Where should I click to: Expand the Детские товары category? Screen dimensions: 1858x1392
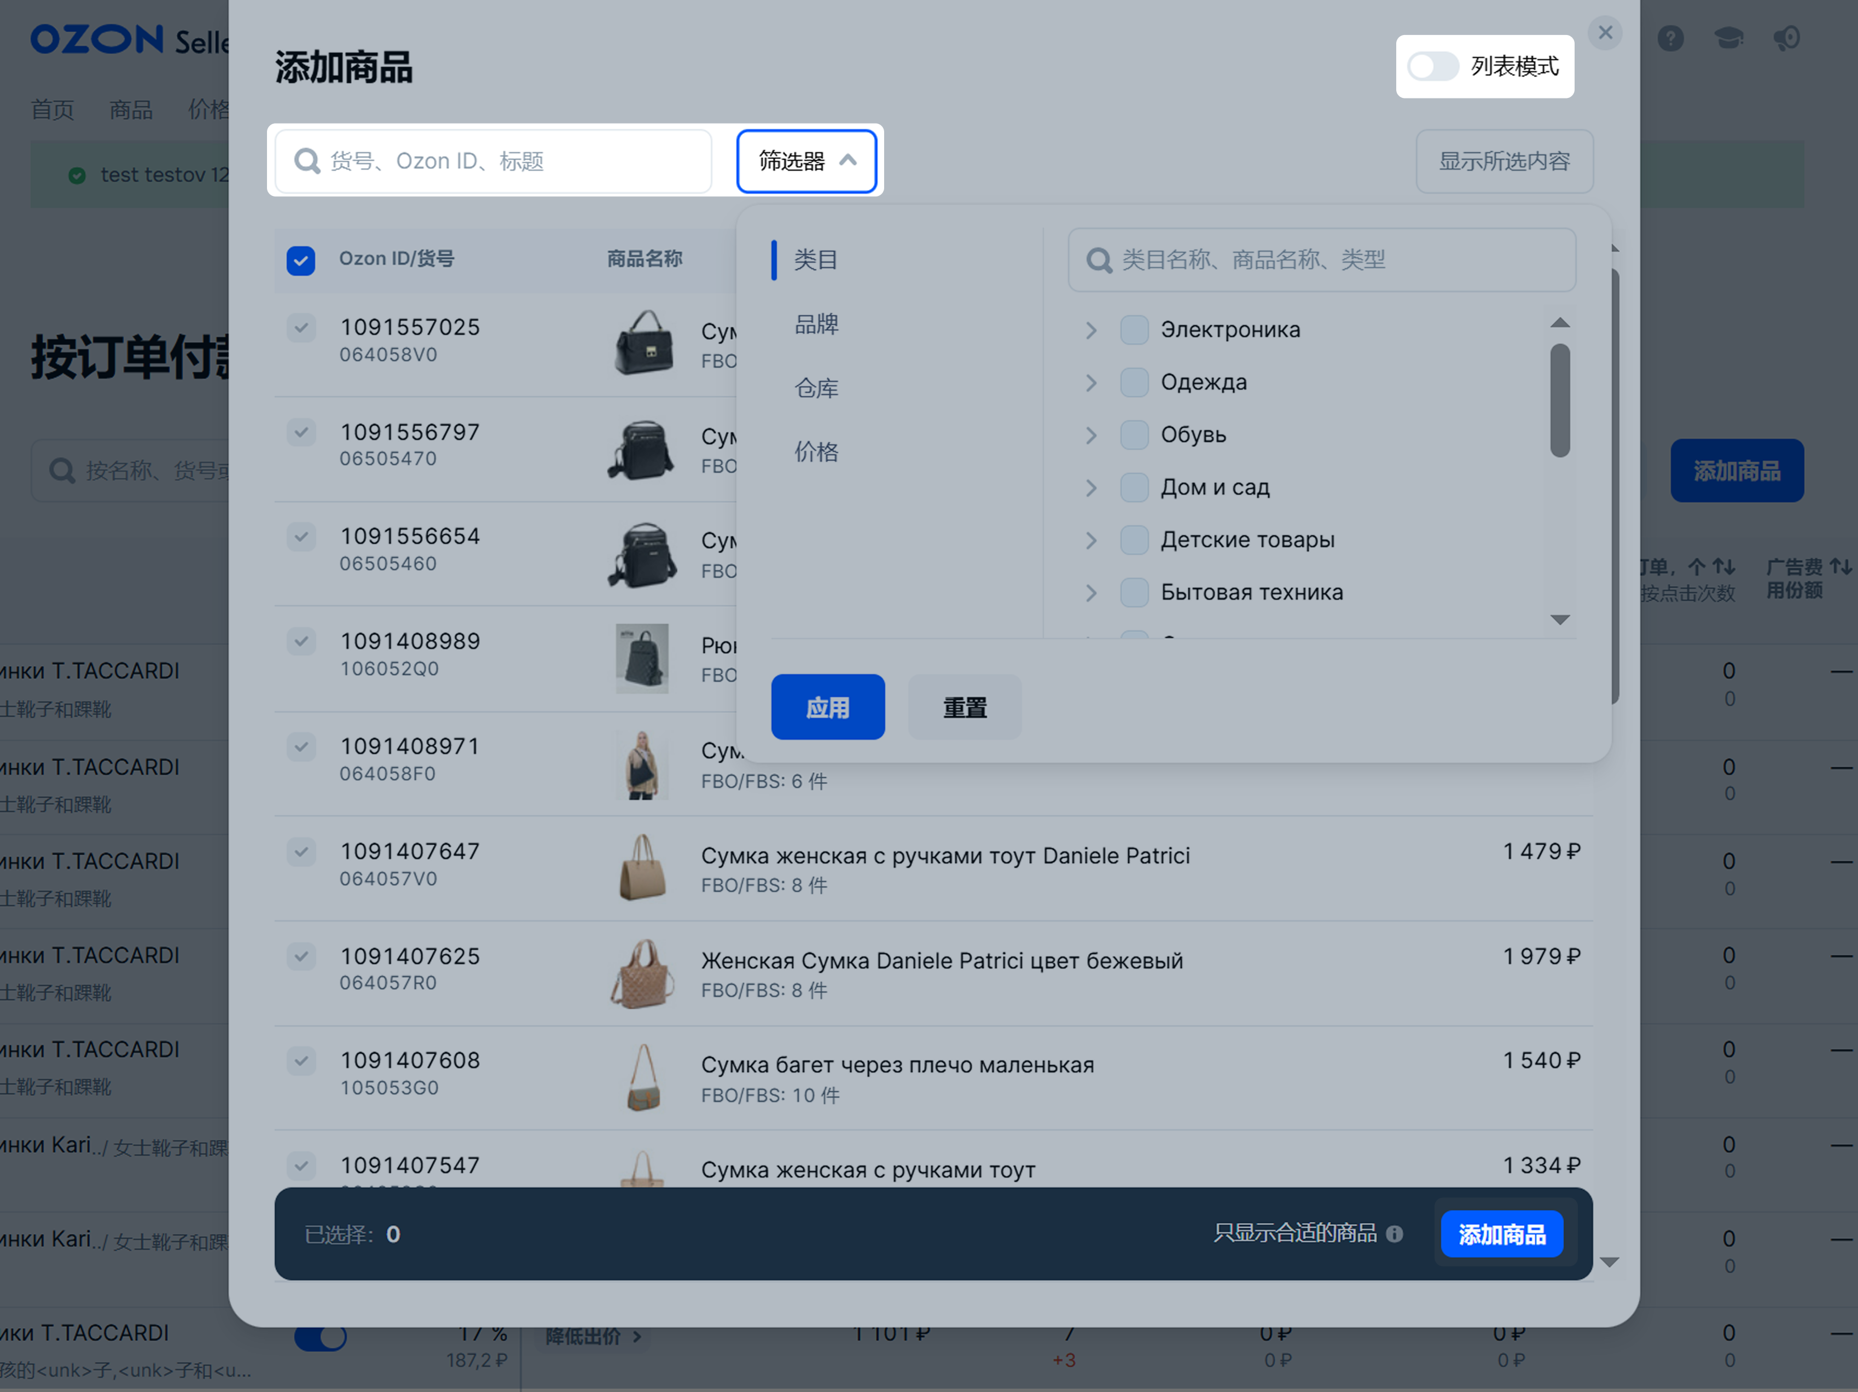click(x=1090, y=540)
